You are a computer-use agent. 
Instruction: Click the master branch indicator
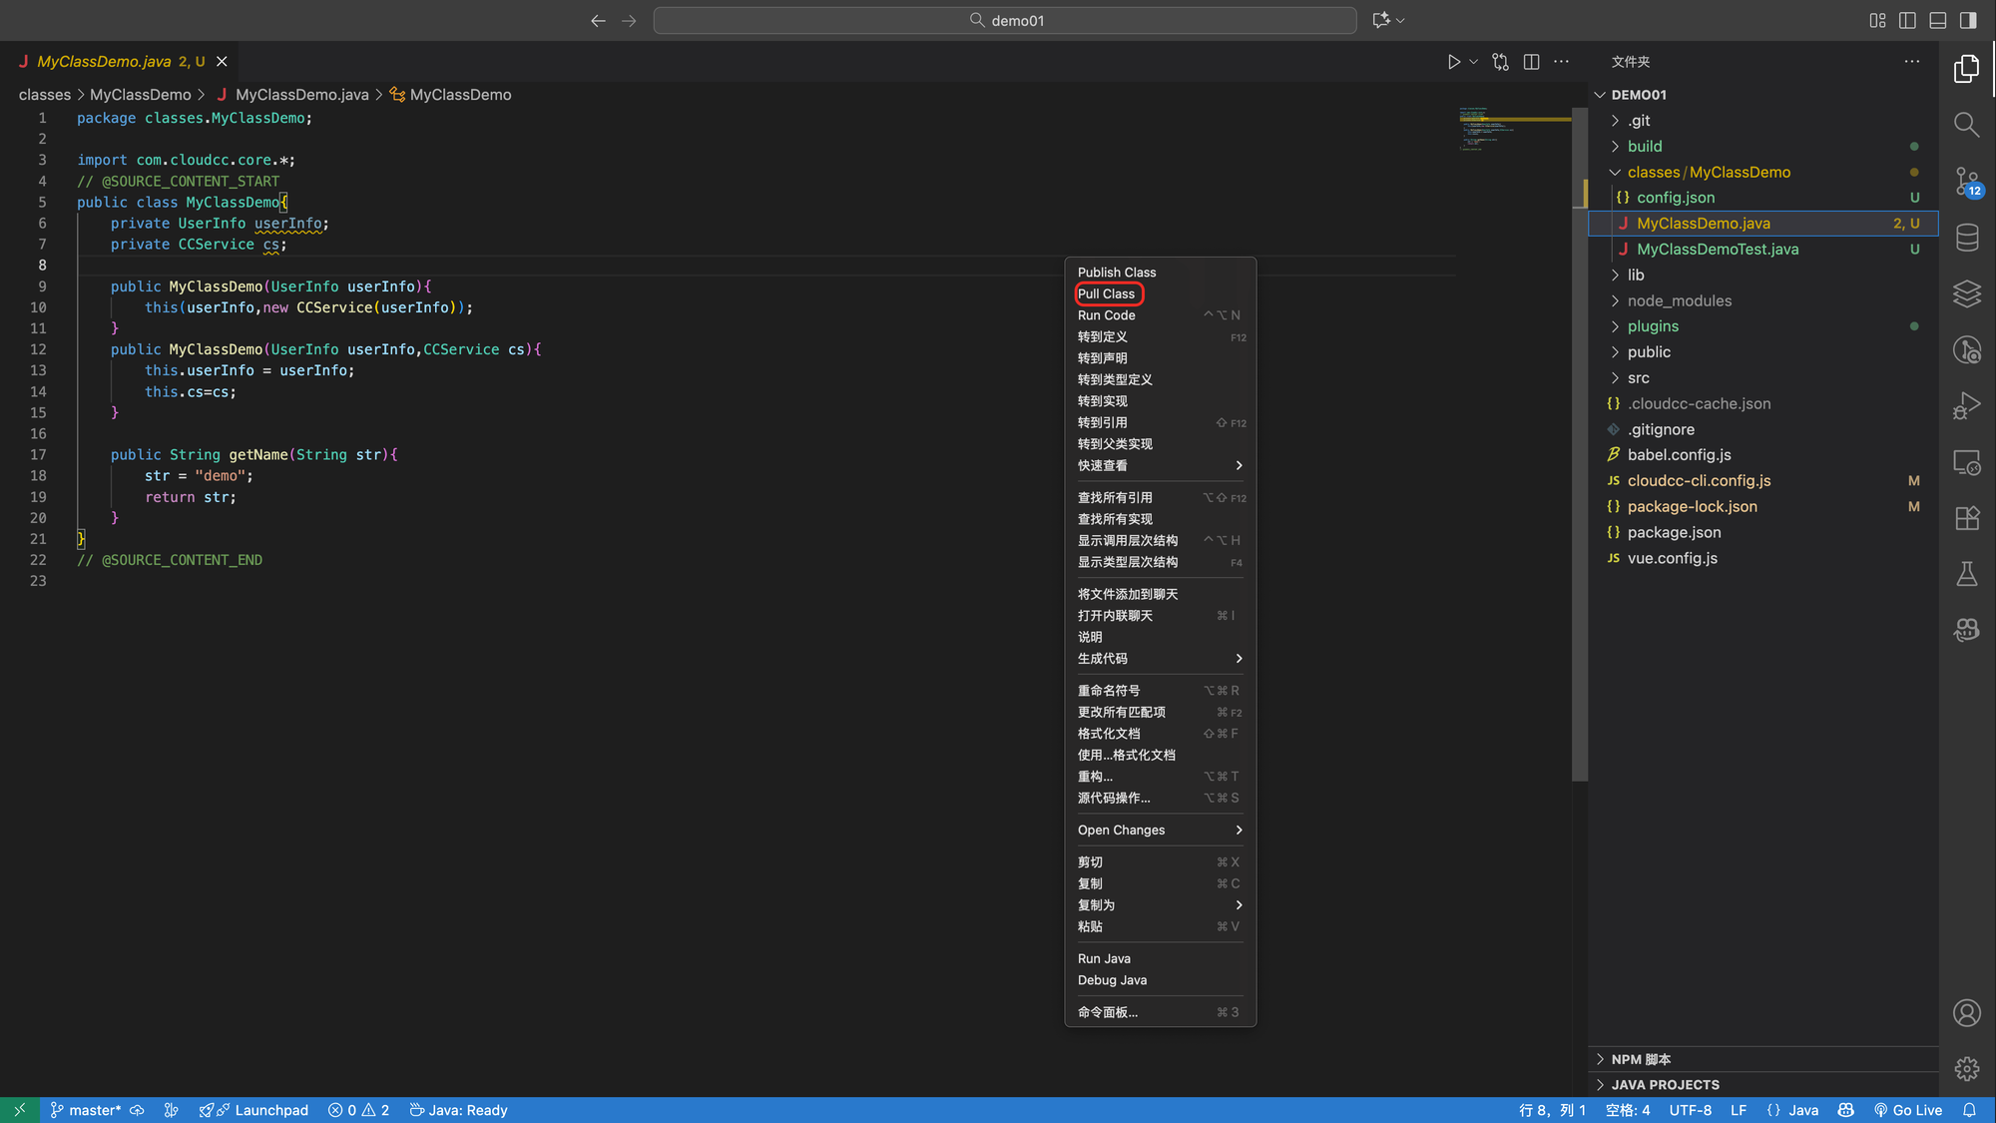[x=86, y=1110]
